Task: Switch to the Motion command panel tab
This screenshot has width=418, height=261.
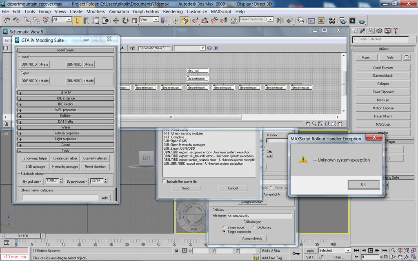Action: click(x=379, y=31)
